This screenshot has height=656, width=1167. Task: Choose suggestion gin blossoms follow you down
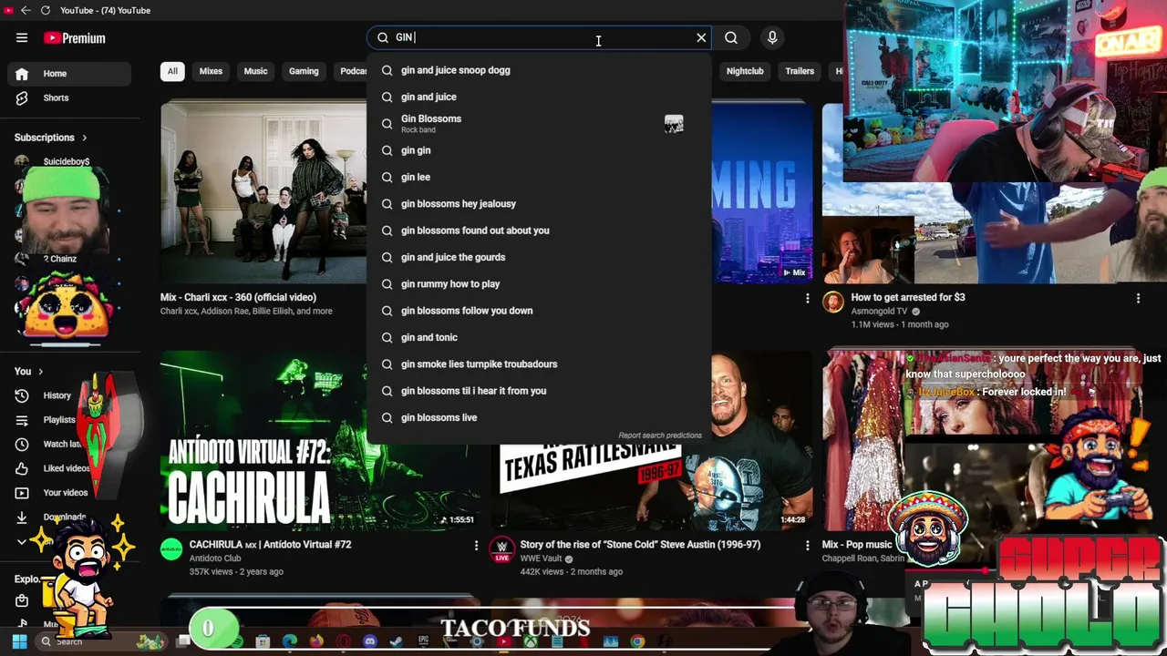pos(539,311)
